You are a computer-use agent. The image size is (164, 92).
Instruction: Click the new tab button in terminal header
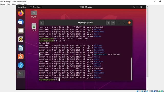coord(42,23)
